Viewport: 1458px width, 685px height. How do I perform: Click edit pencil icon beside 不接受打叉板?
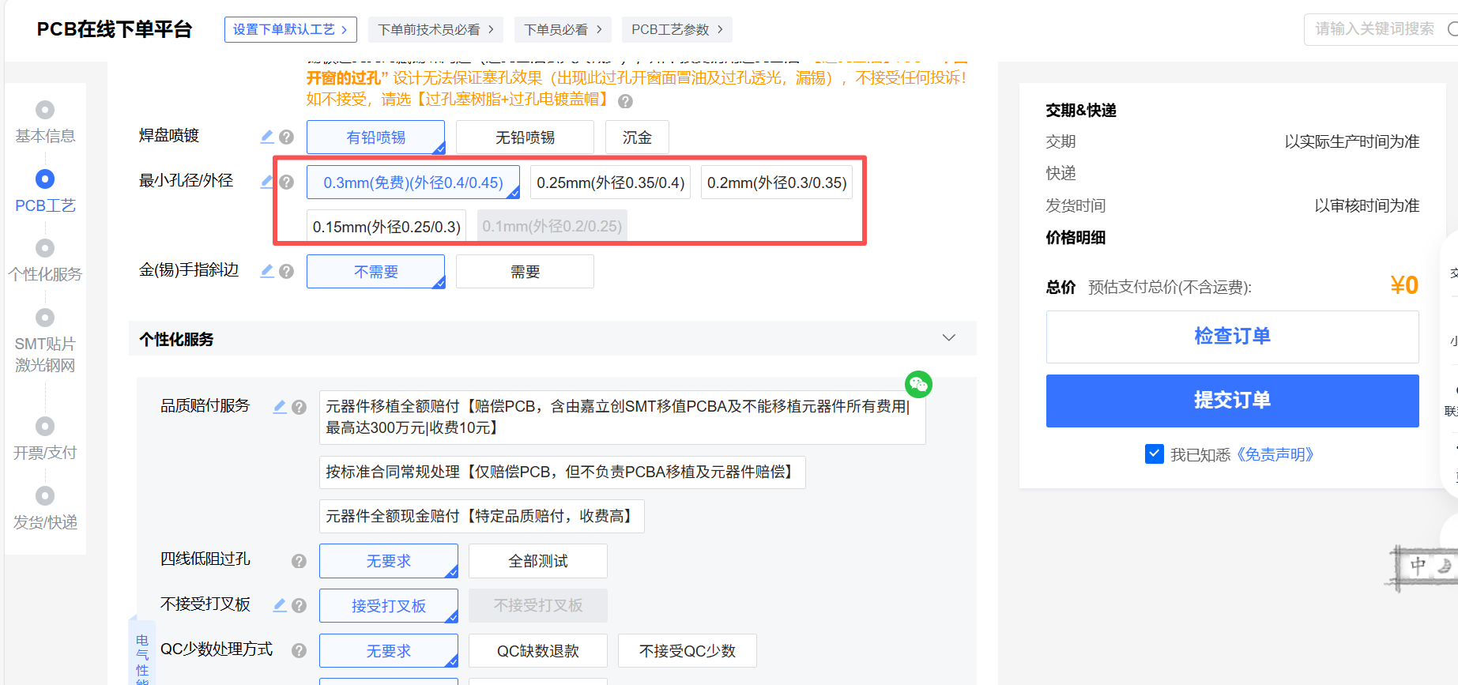coord(280,605)
